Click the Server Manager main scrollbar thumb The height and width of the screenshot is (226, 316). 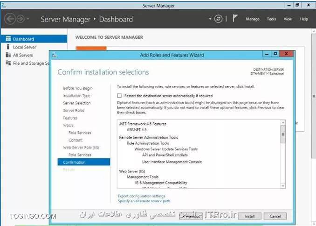(x=314, y=96)
